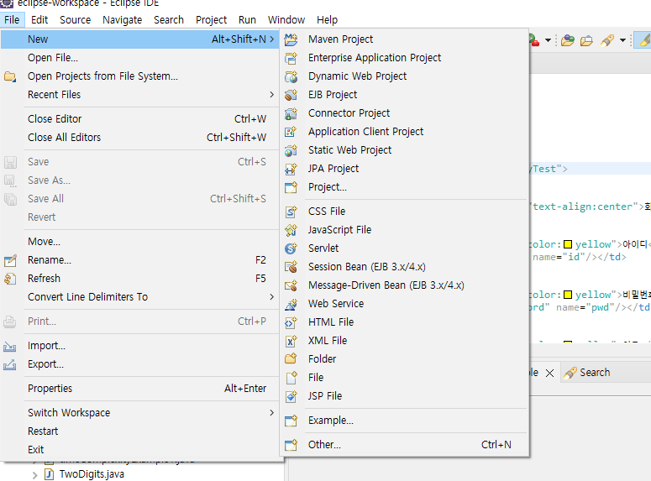Choose Move... in File menu
Screen dimensions: 651x481
[x=140, y=242]
